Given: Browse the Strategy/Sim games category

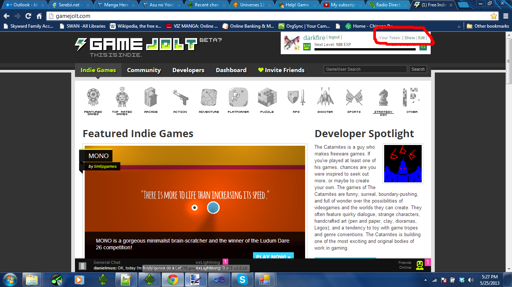Looking at the screenshot, I should tap(383, 102).
